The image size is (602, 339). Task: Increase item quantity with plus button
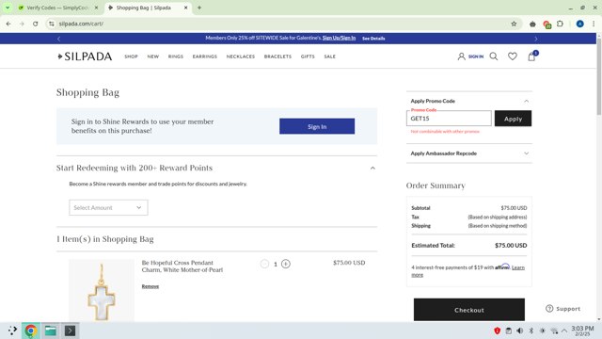[286, 264]
